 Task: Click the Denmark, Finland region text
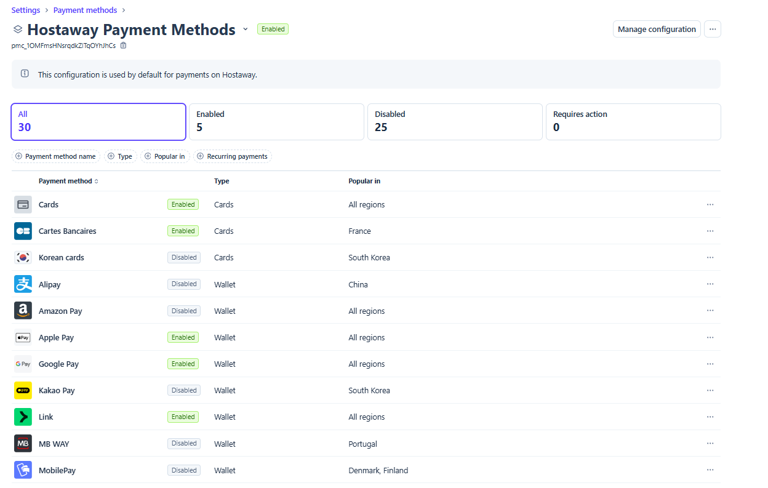click(378, 470)
